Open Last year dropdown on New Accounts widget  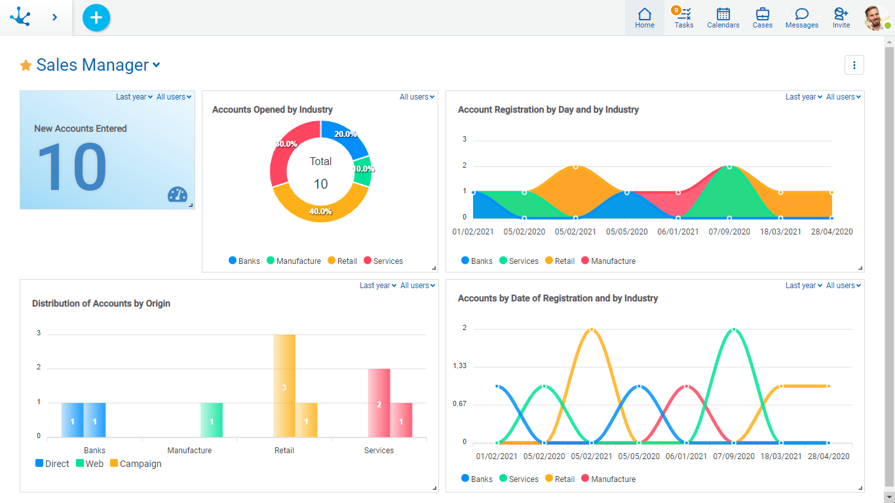[x=134, y=97]
